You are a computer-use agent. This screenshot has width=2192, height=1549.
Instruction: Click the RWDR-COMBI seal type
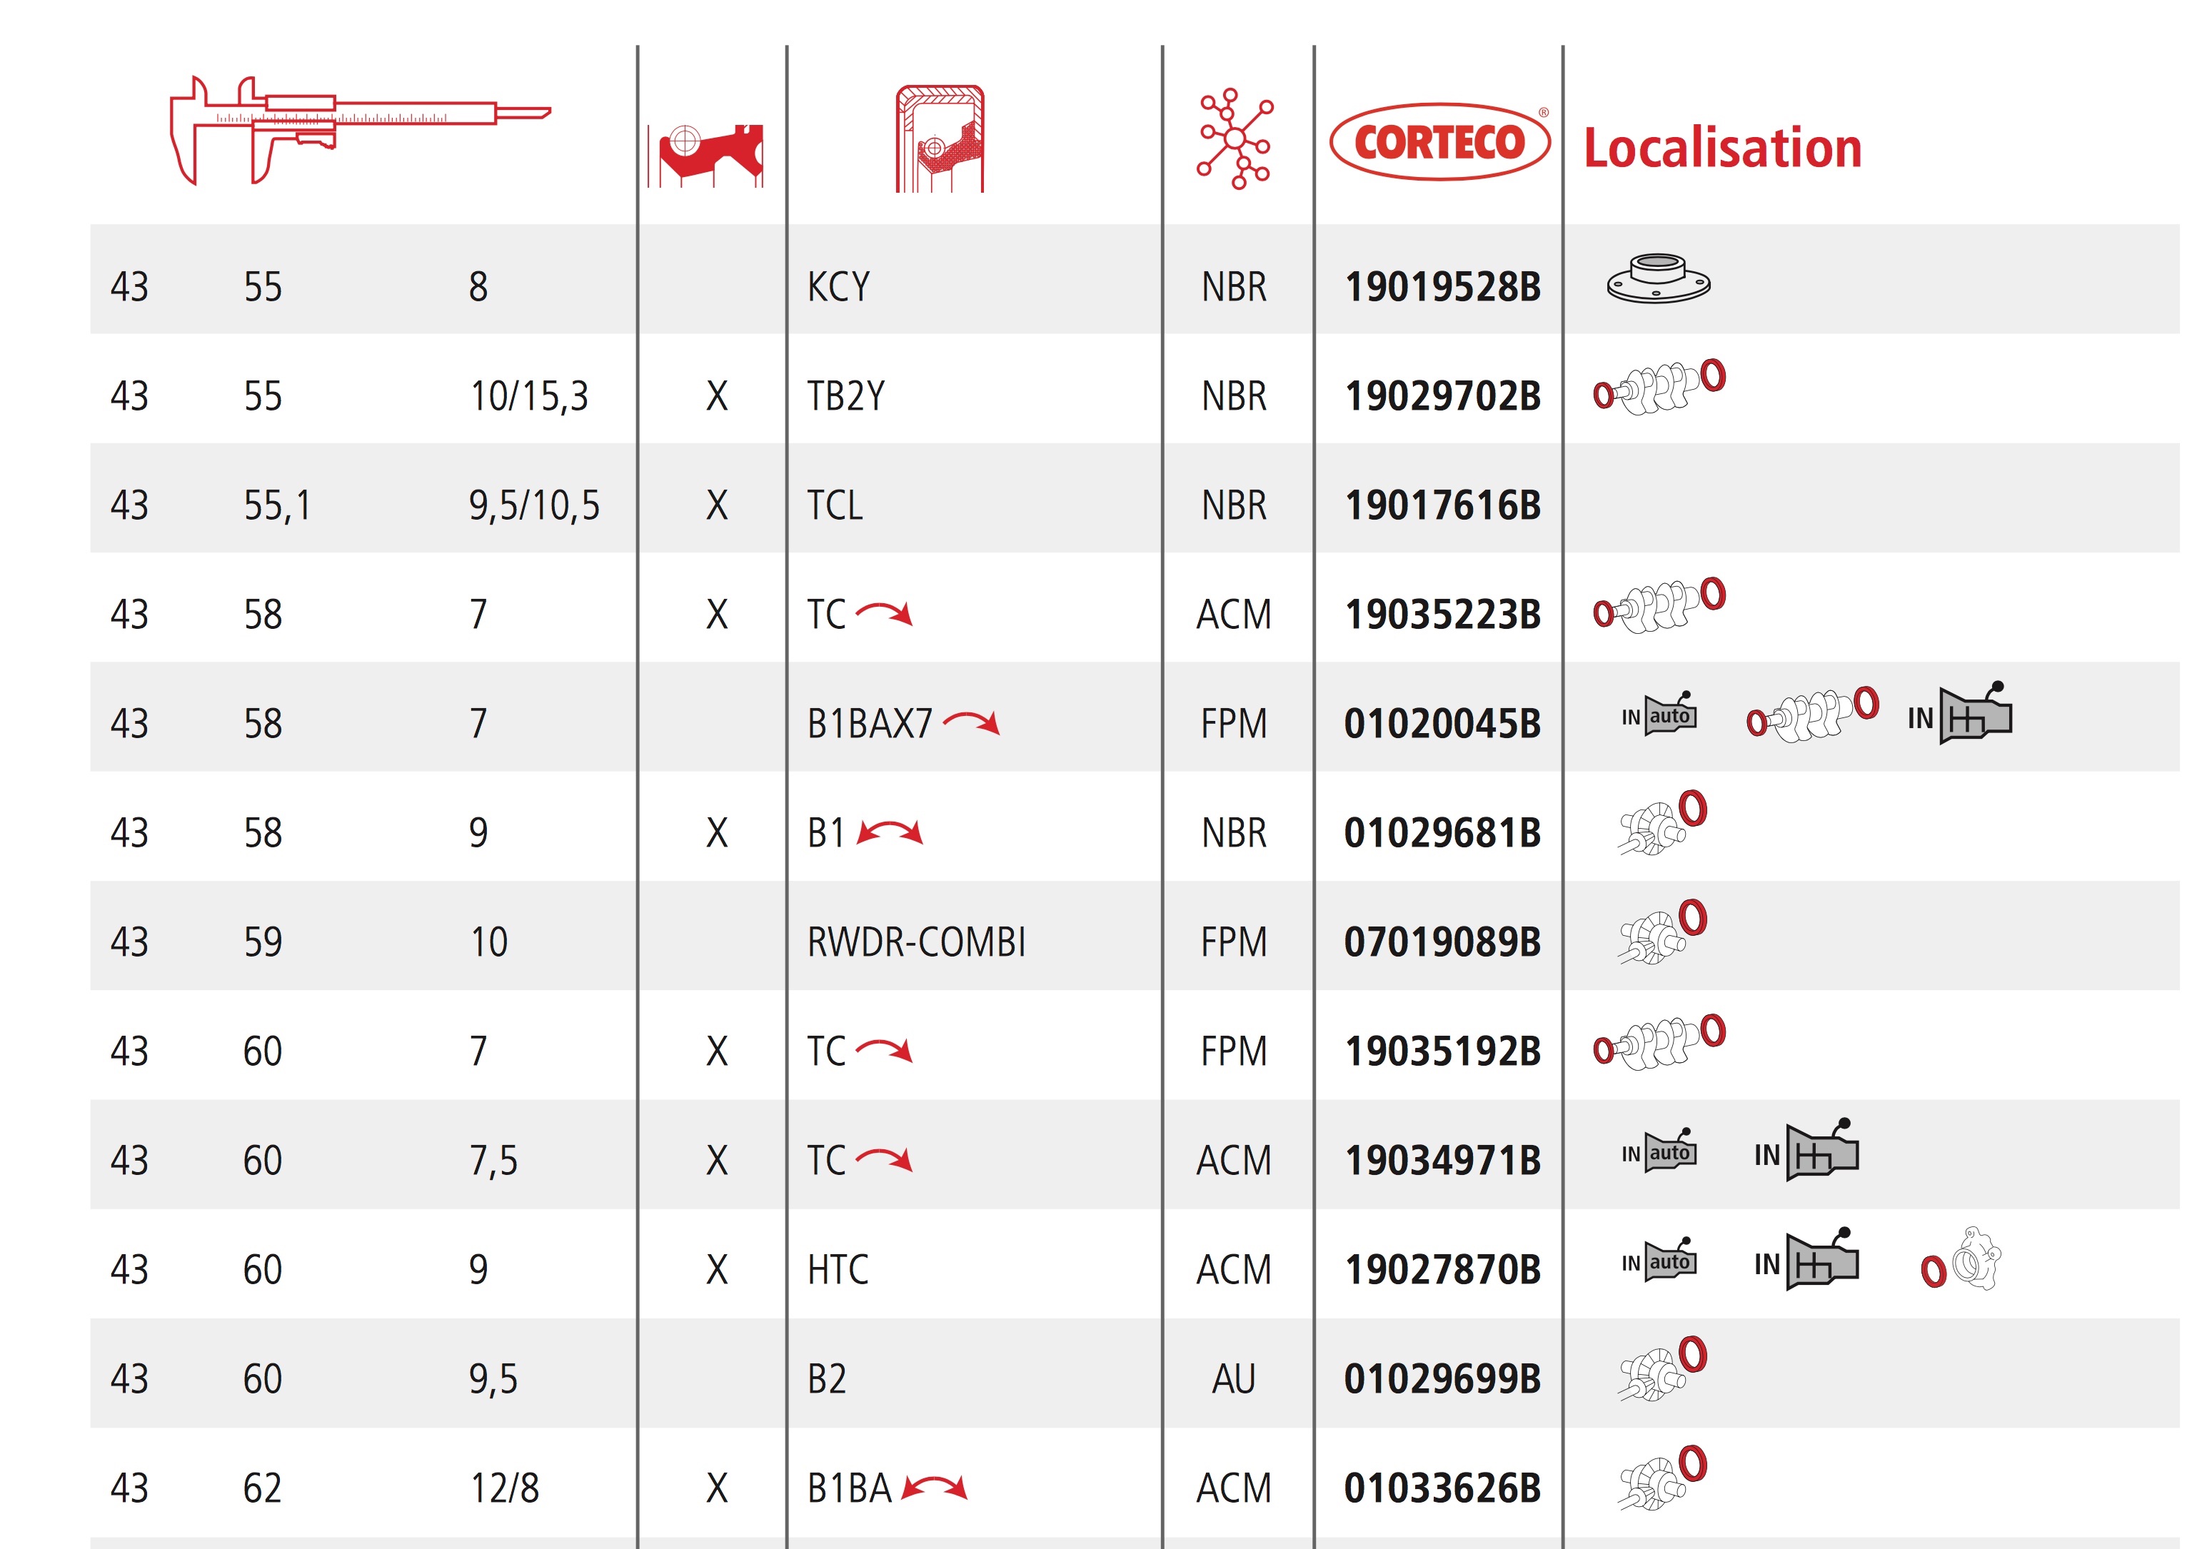pos(915,942)
